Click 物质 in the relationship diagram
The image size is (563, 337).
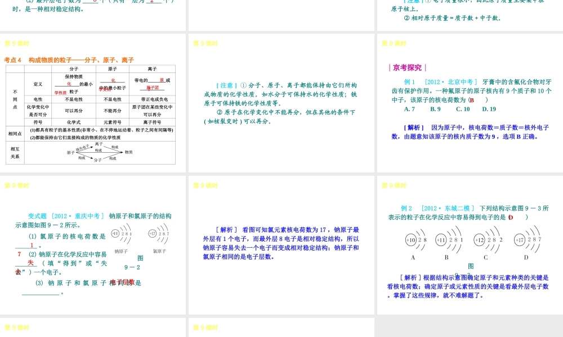point(128,152)
